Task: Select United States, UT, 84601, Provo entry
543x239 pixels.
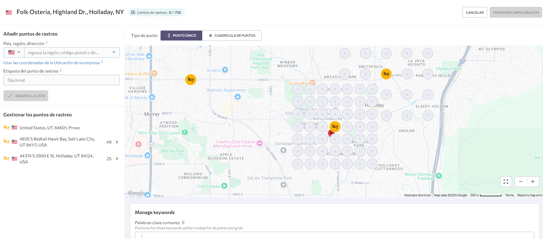Action: (x=50, y=128)
